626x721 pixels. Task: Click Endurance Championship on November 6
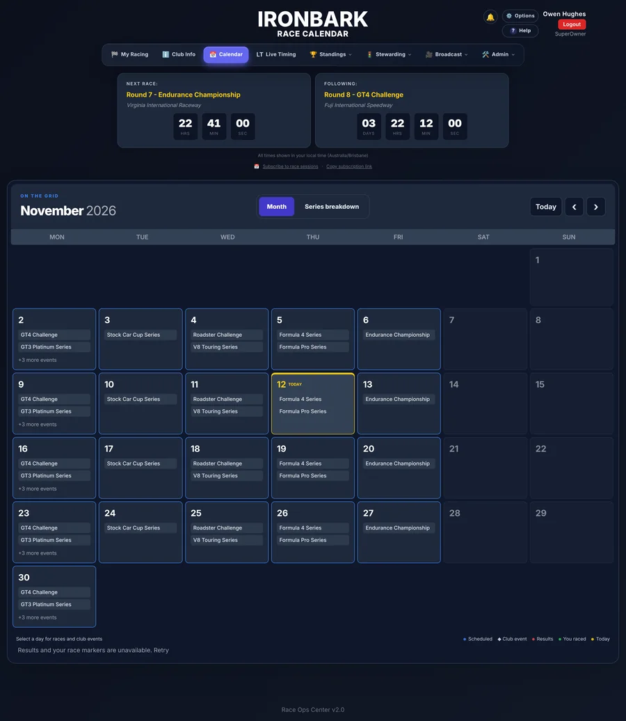click(399, 335)
